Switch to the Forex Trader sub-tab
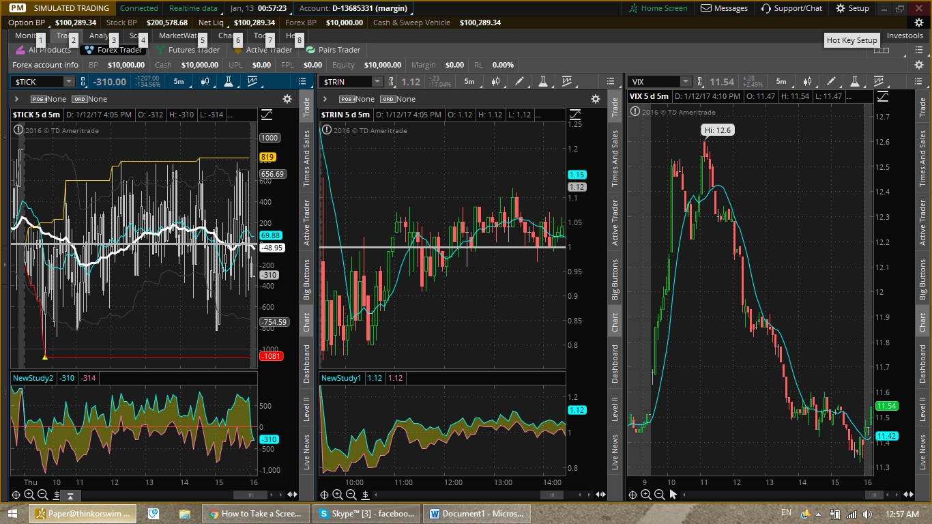 point(113,50)
